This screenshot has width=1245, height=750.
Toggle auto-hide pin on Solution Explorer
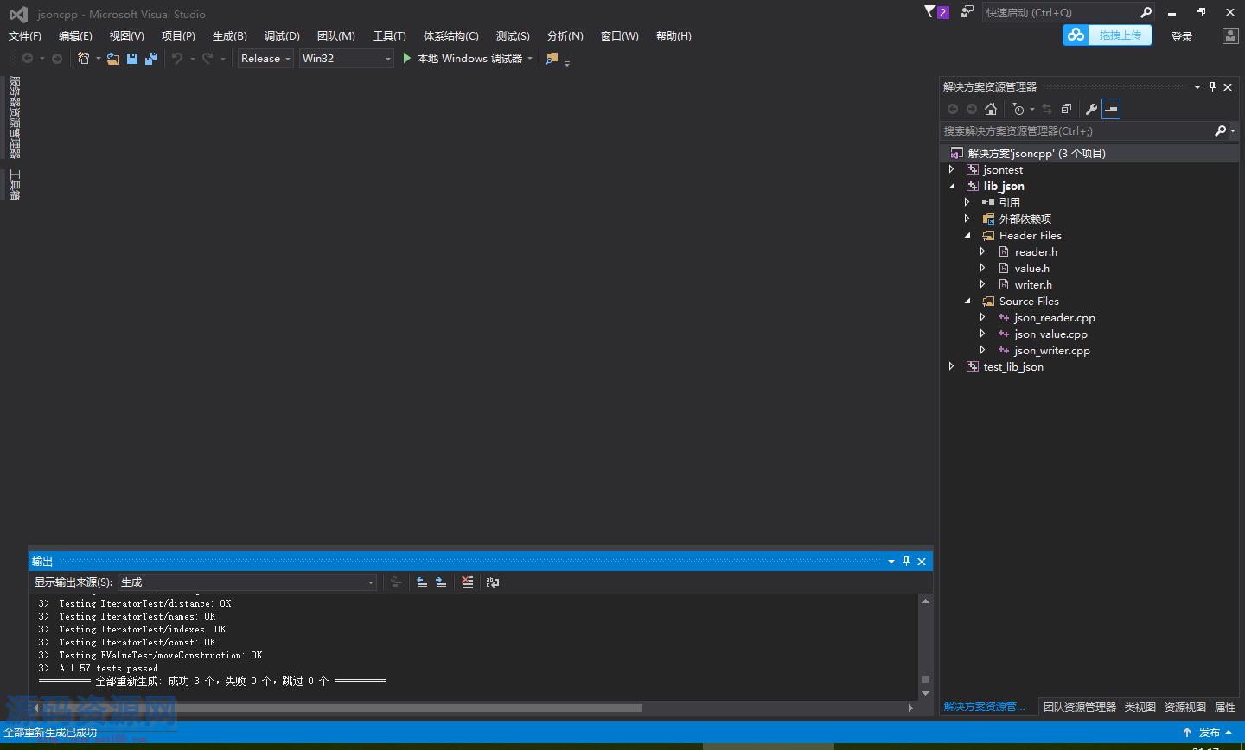(x=1212, y=86)
